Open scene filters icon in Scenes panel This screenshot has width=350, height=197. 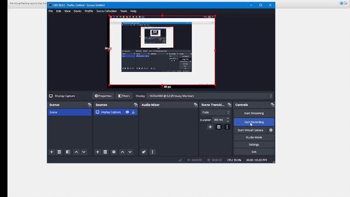pos(68,152)
